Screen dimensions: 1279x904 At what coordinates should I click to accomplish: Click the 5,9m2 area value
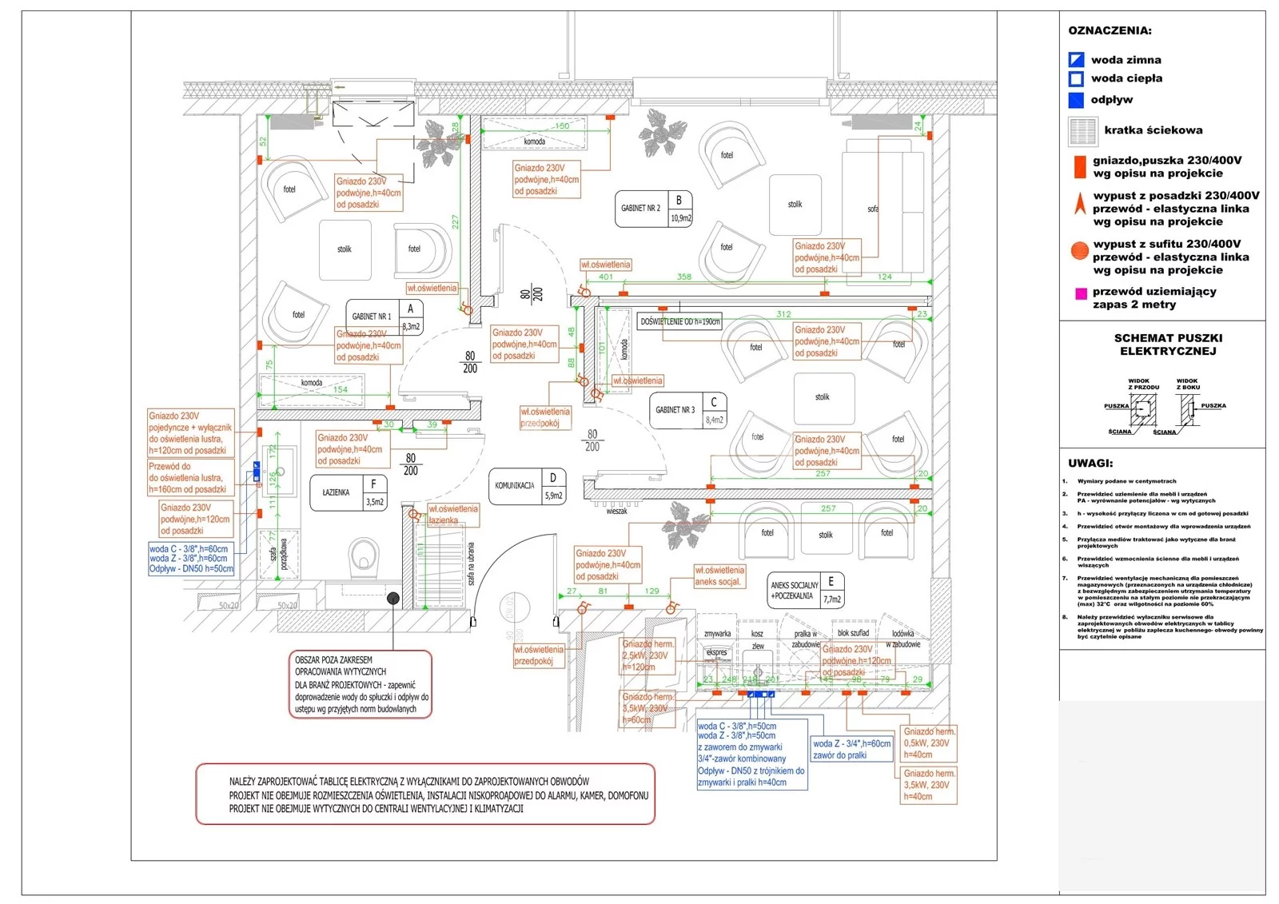(553, 496)
